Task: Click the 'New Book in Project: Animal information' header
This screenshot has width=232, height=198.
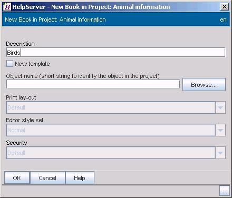Action: pyautogui.click(x=55, y=19)
